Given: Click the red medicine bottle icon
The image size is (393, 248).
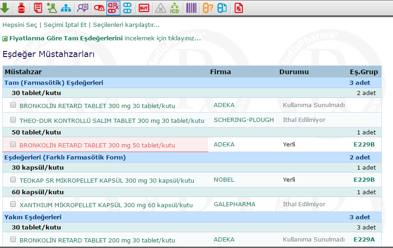Looking at the screenshot, I should point(21,7).
